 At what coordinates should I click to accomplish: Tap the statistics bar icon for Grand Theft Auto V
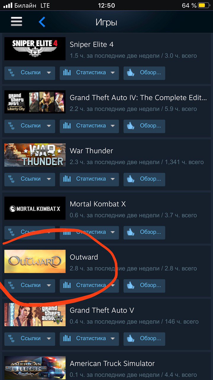click(67, 338)
